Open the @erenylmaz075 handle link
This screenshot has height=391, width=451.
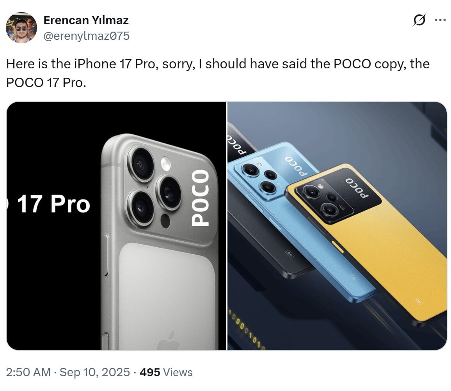click(x=87, y=36)
